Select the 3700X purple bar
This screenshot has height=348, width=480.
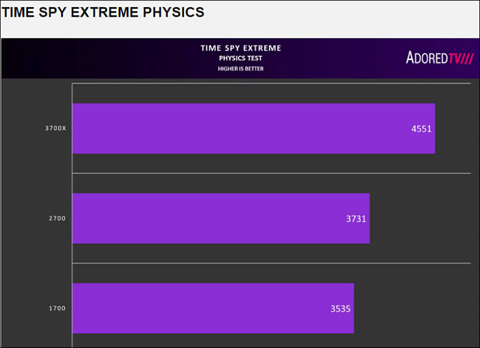tap(254, 128)
